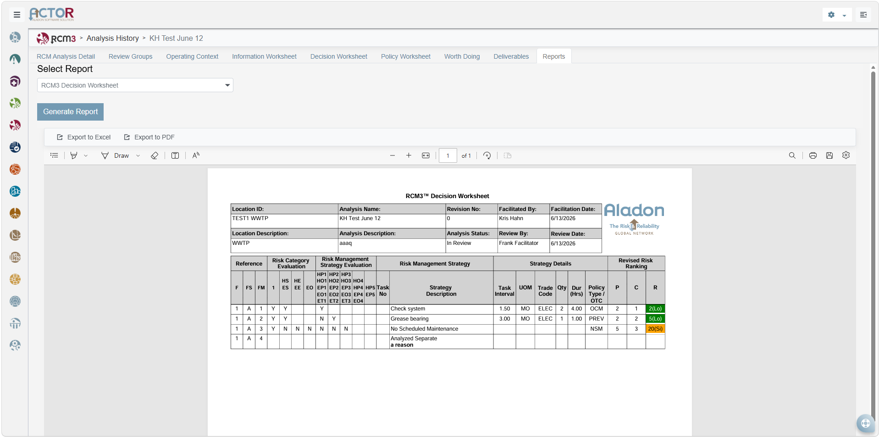Click the zoom out minus icon
Image resolution: width=879 pixels, height=437 pixels.
click(393, 155)
